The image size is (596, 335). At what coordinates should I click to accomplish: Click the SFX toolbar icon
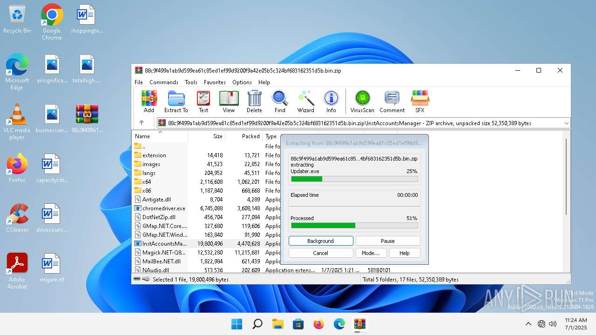click(x=420, y=101)
